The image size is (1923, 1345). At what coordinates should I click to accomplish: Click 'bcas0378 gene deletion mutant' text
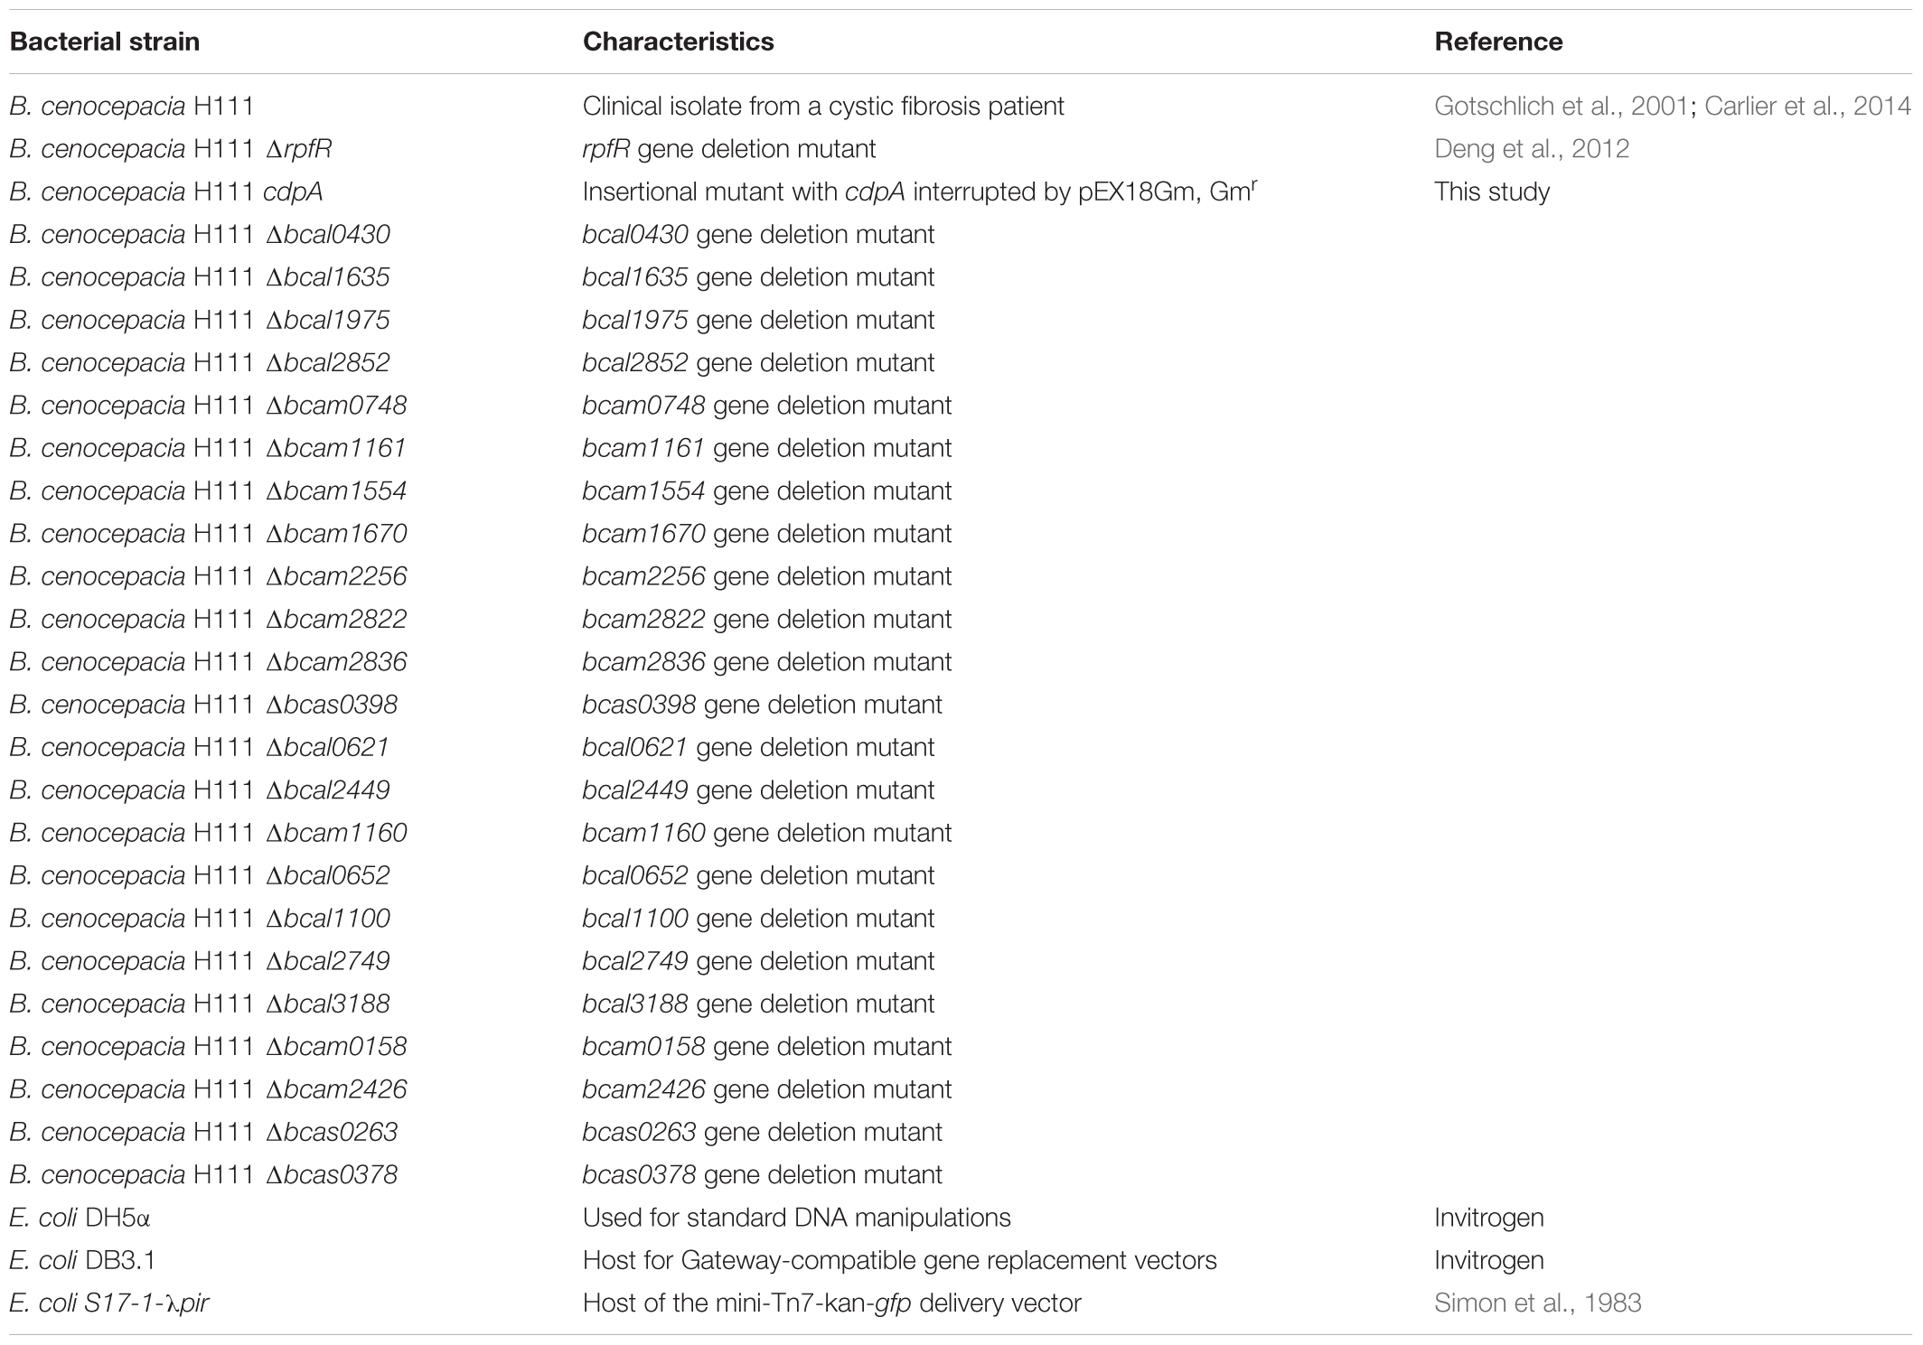click(x=763, y=1174)
